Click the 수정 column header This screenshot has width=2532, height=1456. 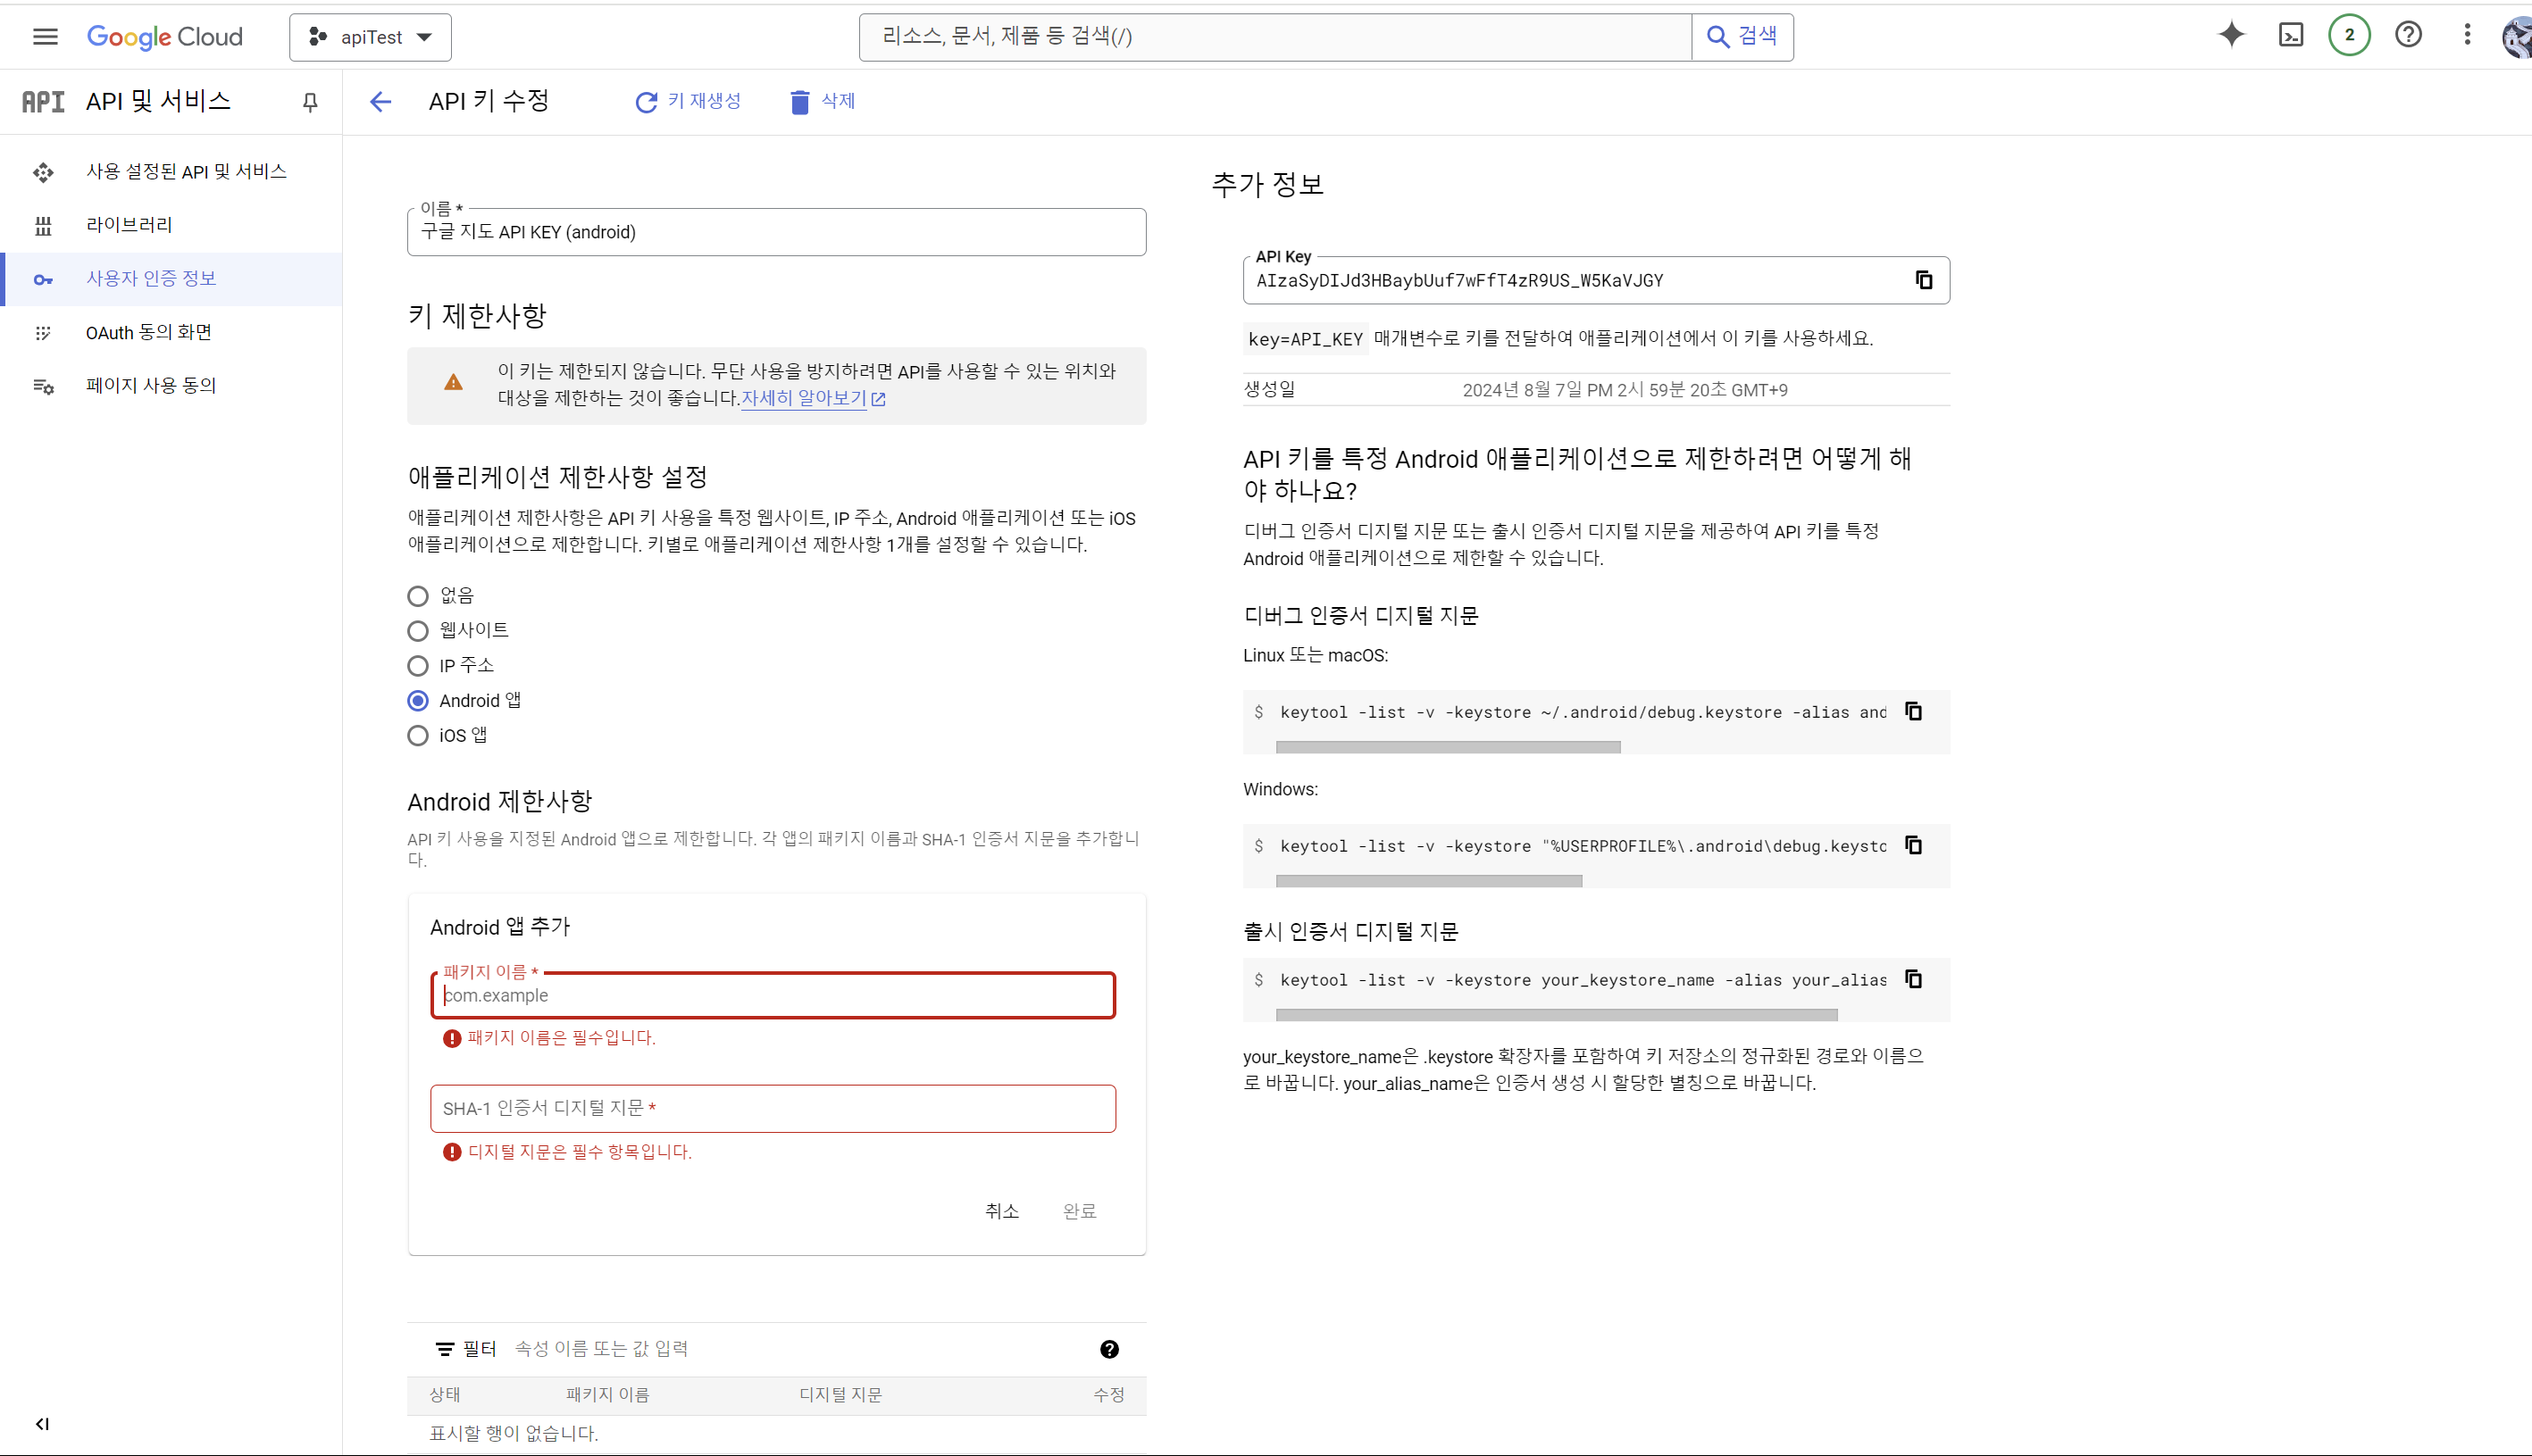coord(1108,1395)
